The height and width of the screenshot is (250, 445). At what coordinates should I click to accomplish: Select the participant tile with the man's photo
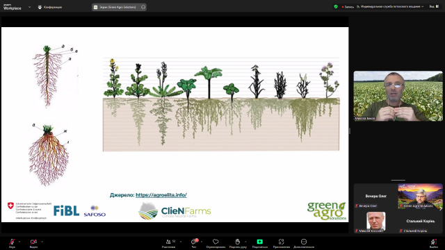(x=375, y=222)
